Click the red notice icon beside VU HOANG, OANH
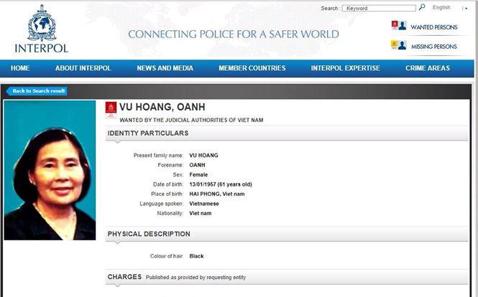 pyautogui.click(x=111, y=110)
